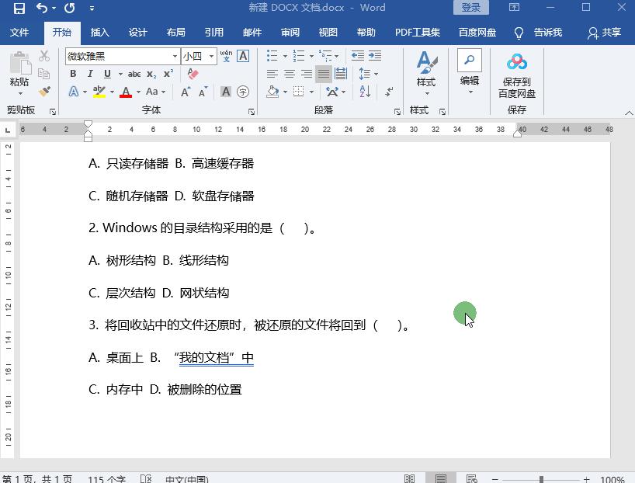This screenshot has height=483, width=635.
Task: Click the sort icon in Paragraph group
Action: pos(364,92)
